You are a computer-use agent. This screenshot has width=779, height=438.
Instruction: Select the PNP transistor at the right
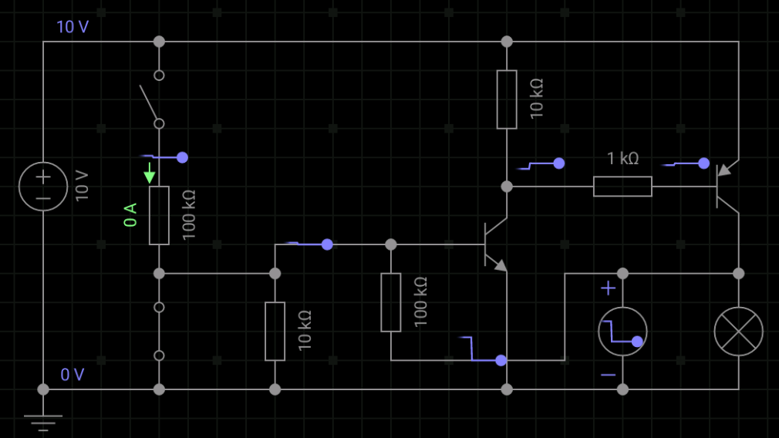(x=728, y=187)
